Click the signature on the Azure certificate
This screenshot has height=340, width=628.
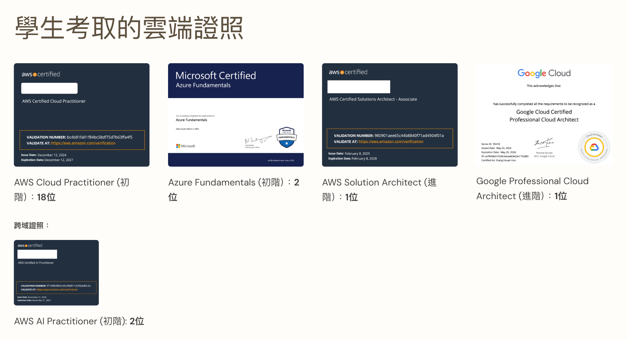coord(258,140)
